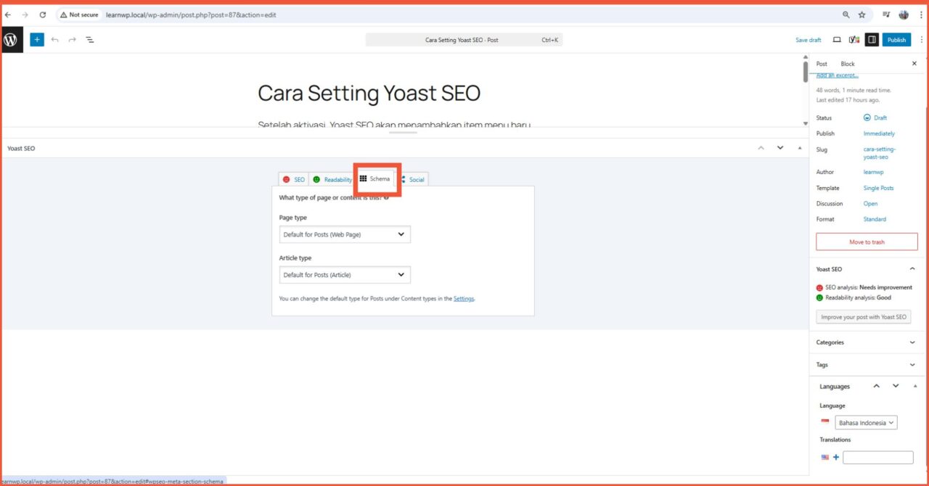Bookmark this page with the star
Image resolution: width=929 pixels, height=486 pixels.
pos(862,15)
